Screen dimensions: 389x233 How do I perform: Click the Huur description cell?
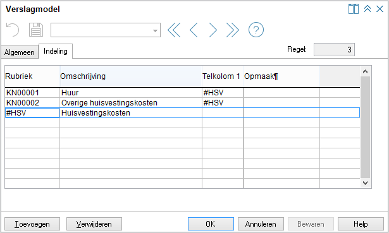click(x=131, y=93)
